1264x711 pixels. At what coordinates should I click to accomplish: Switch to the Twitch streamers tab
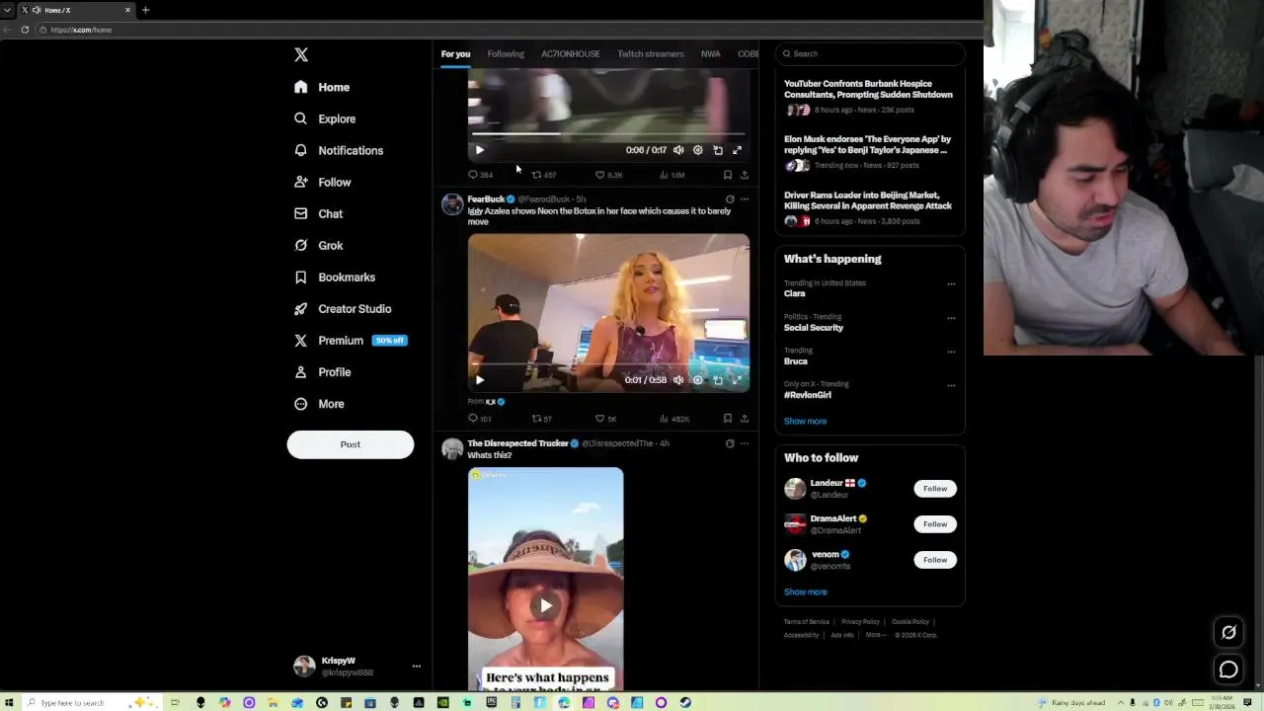point(651,54)
